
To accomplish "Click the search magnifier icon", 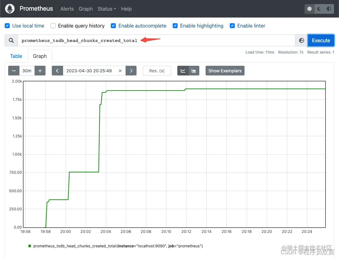I will point(11,40).
